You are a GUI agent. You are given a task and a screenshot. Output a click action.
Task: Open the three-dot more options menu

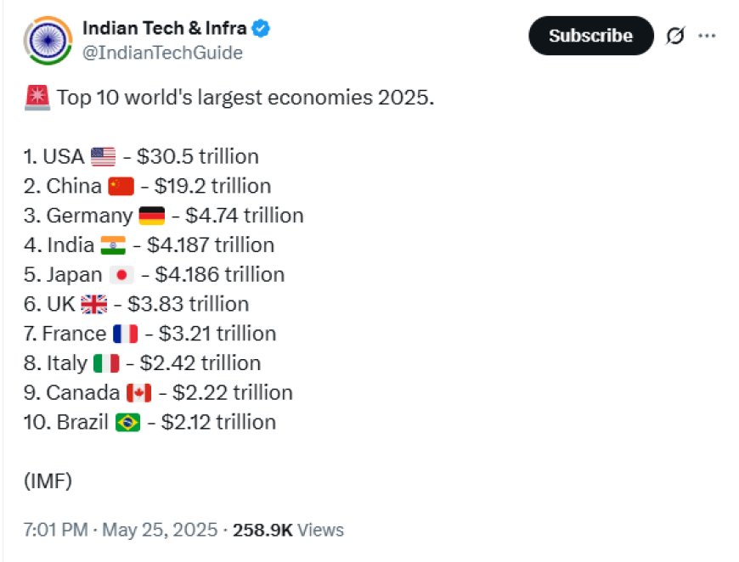coord(707,36)
